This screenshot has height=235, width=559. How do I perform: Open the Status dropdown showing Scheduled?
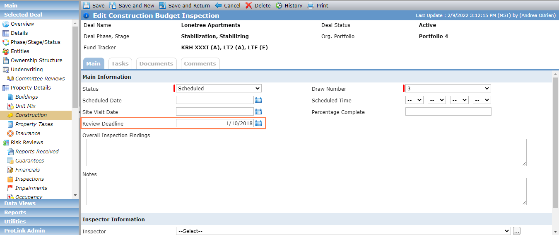[219, 88]
